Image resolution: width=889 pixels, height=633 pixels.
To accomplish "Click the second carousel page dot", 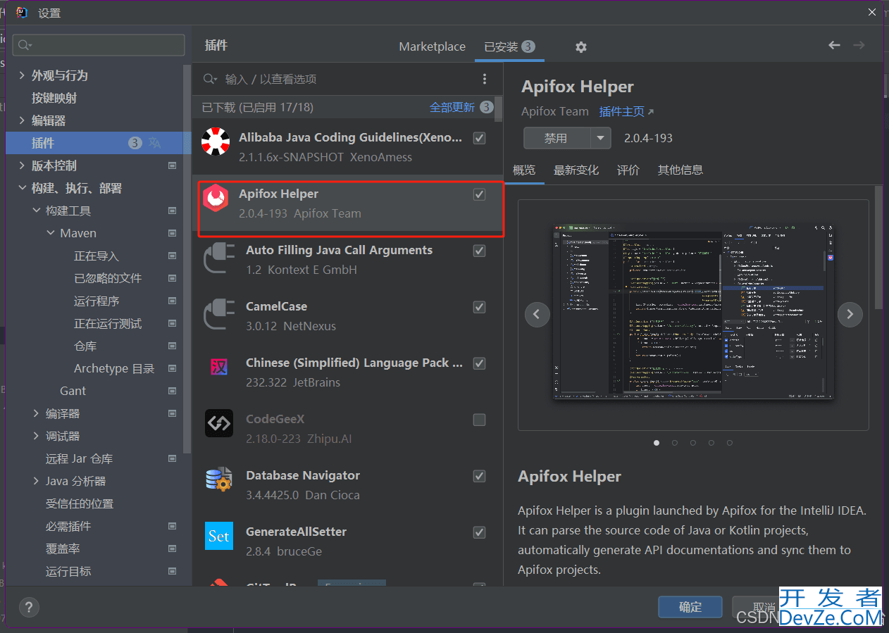I will 675,443.
